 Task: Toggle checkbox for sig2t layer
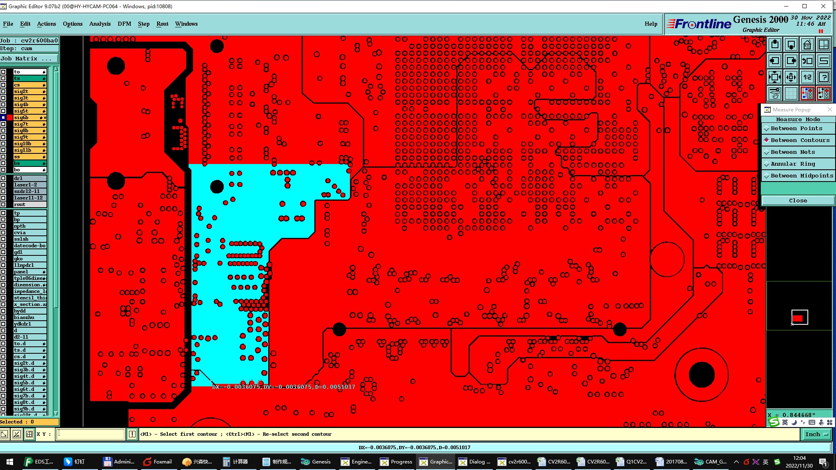[4, 91]
